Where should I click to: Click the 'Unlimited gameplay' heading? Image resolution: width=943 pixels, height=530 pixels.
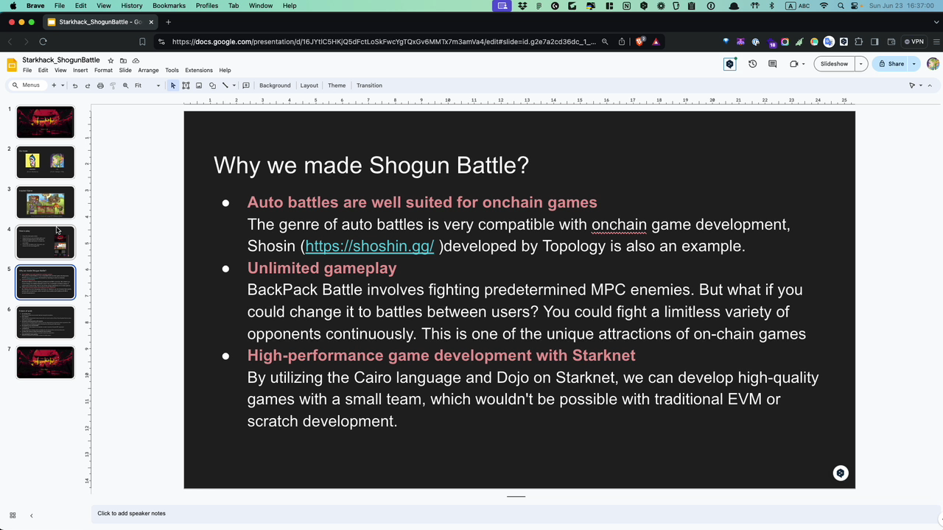click(x=322, y=268)
